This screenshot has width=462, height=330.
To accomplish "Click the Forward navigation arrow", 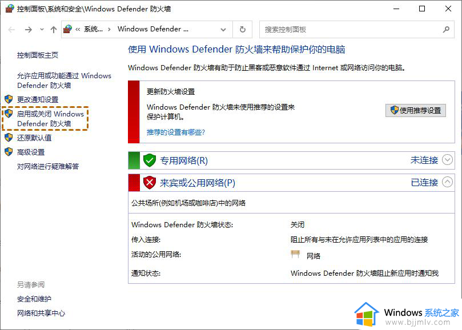I will pyautogui.click(x=29, y=30).
